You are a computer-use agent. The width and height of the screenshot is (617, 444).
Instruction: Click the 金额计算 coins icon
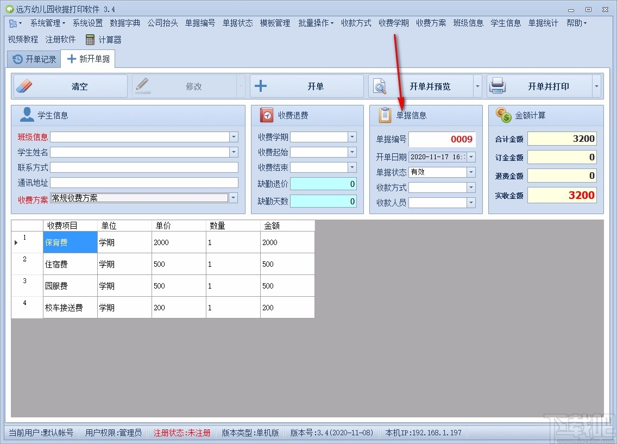point(502,115)
